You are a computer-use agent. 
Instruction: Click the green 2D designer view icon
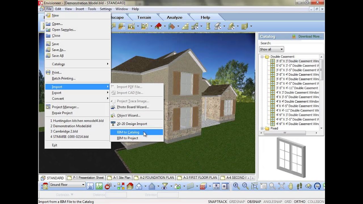pos(99,186)
